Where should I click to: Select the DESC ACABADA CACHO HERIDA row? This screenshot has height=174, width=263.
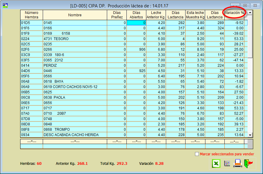[x=75, y=135]
